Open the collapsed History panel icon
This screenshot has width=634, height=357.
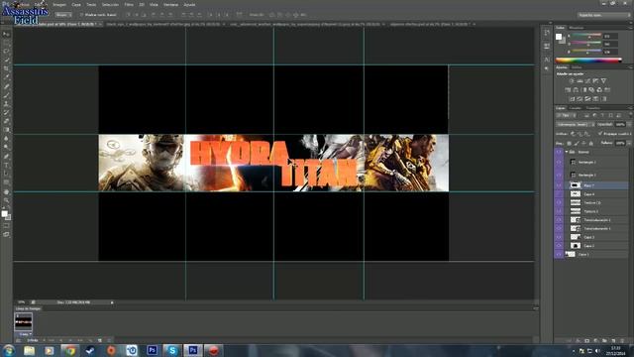click(x=547, y=33)
